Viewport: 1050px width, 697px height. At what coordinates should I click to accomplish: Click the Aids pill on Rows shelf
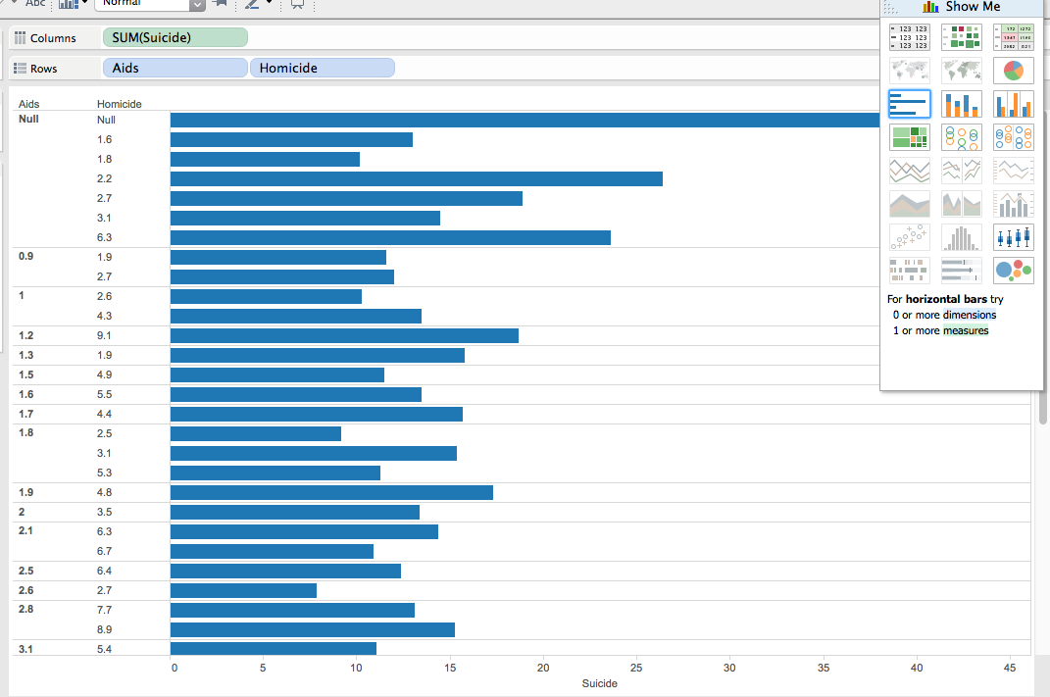click(x=175, y=69)
